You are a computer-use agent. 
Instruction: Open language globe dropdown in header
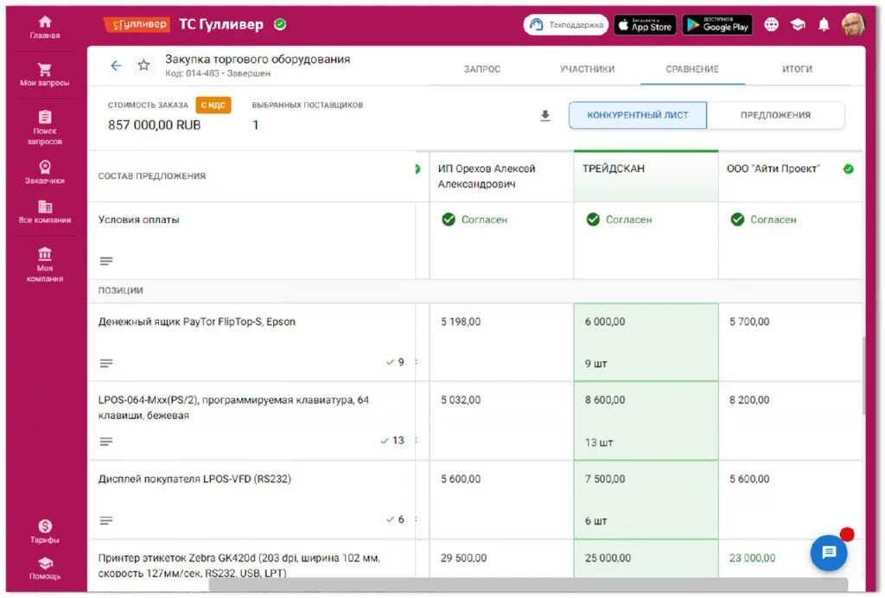point(771,24)
